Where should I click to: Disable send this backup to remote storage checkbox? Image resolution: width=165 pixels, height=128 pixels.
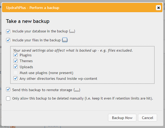(8, 90)
